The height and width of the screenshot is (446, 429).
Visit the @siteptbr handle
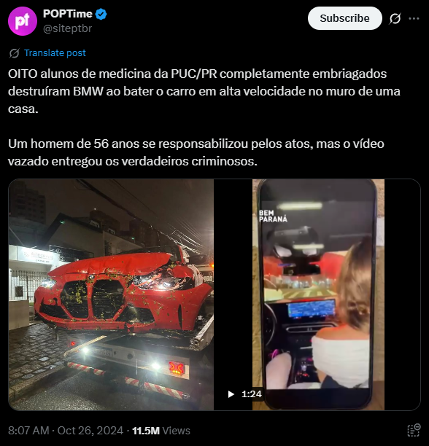67,28
